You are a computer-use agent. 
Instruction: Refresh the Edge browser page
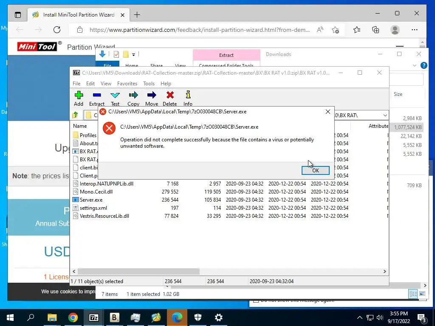point(57,30)
